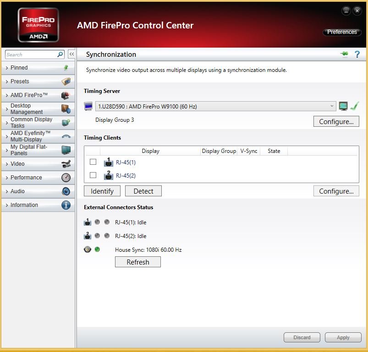This screenshot has height=352, width=368.
Task: Click the Timing Server monitor icon left of dropdown
Action: click(x=88, y=106)
